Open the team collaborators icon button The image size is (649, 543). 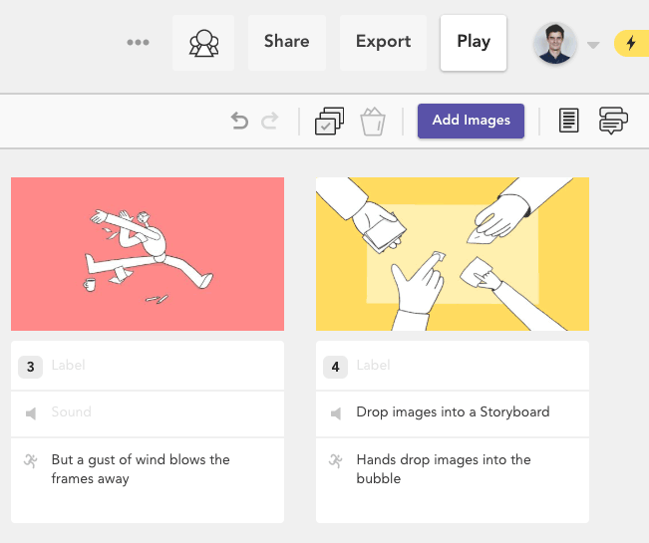(203, 43)
